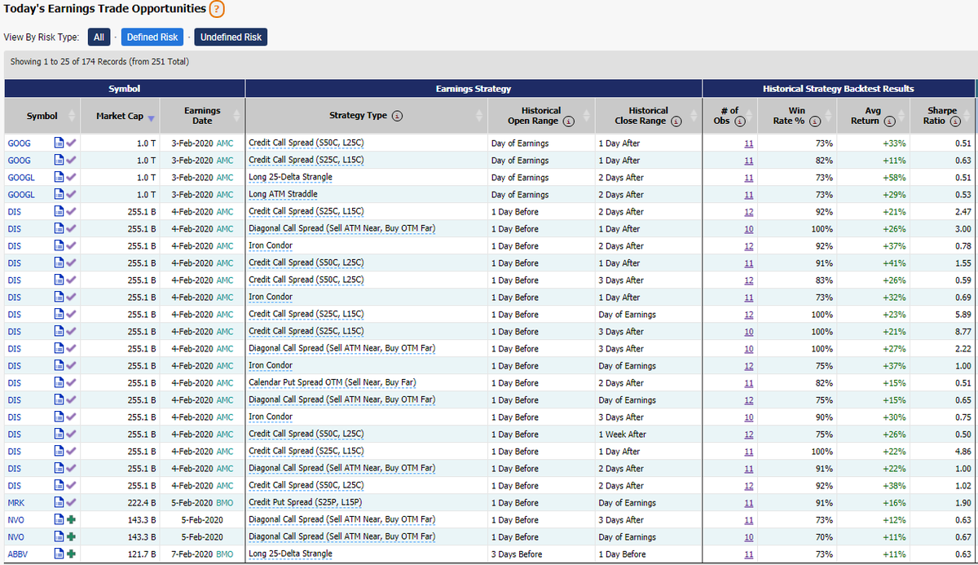978x565 pixels.
Task: Open document icon in GOOG S50C, L25C row
Action: [59, 143]
